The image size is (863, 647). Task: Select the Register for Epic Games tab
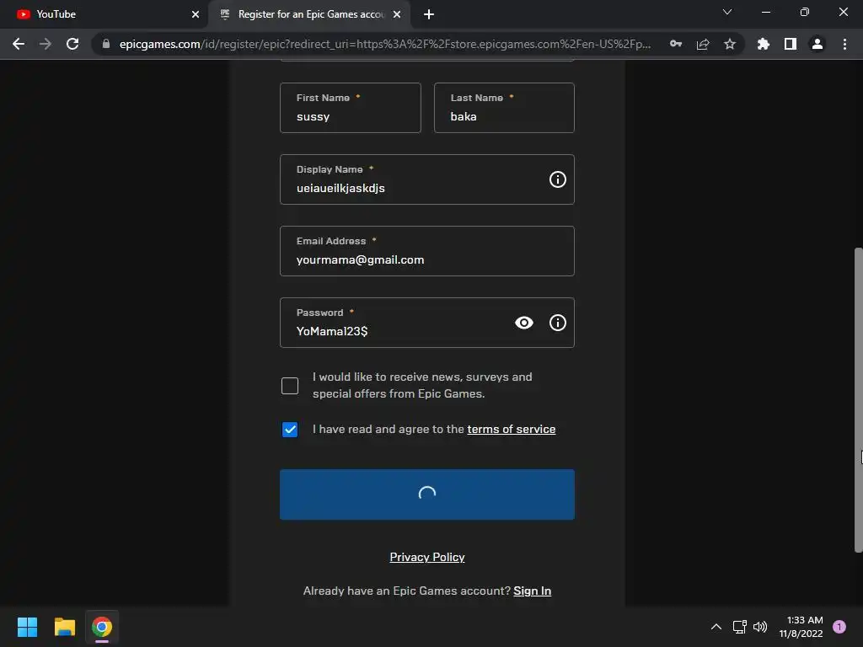tap(310, 14)
